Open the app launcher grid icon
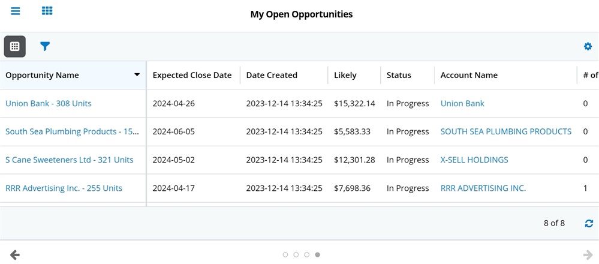This screenshot has height=264, width=599. click(47, 11)
